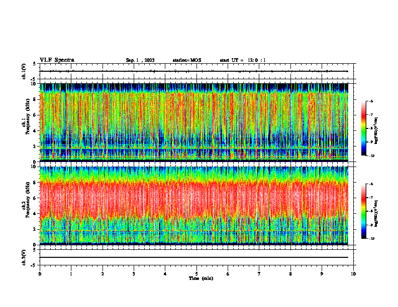This screenshot has width=398, height=307.
Task: Click the time-axis tick label "7"
Action: click(259, 274)
